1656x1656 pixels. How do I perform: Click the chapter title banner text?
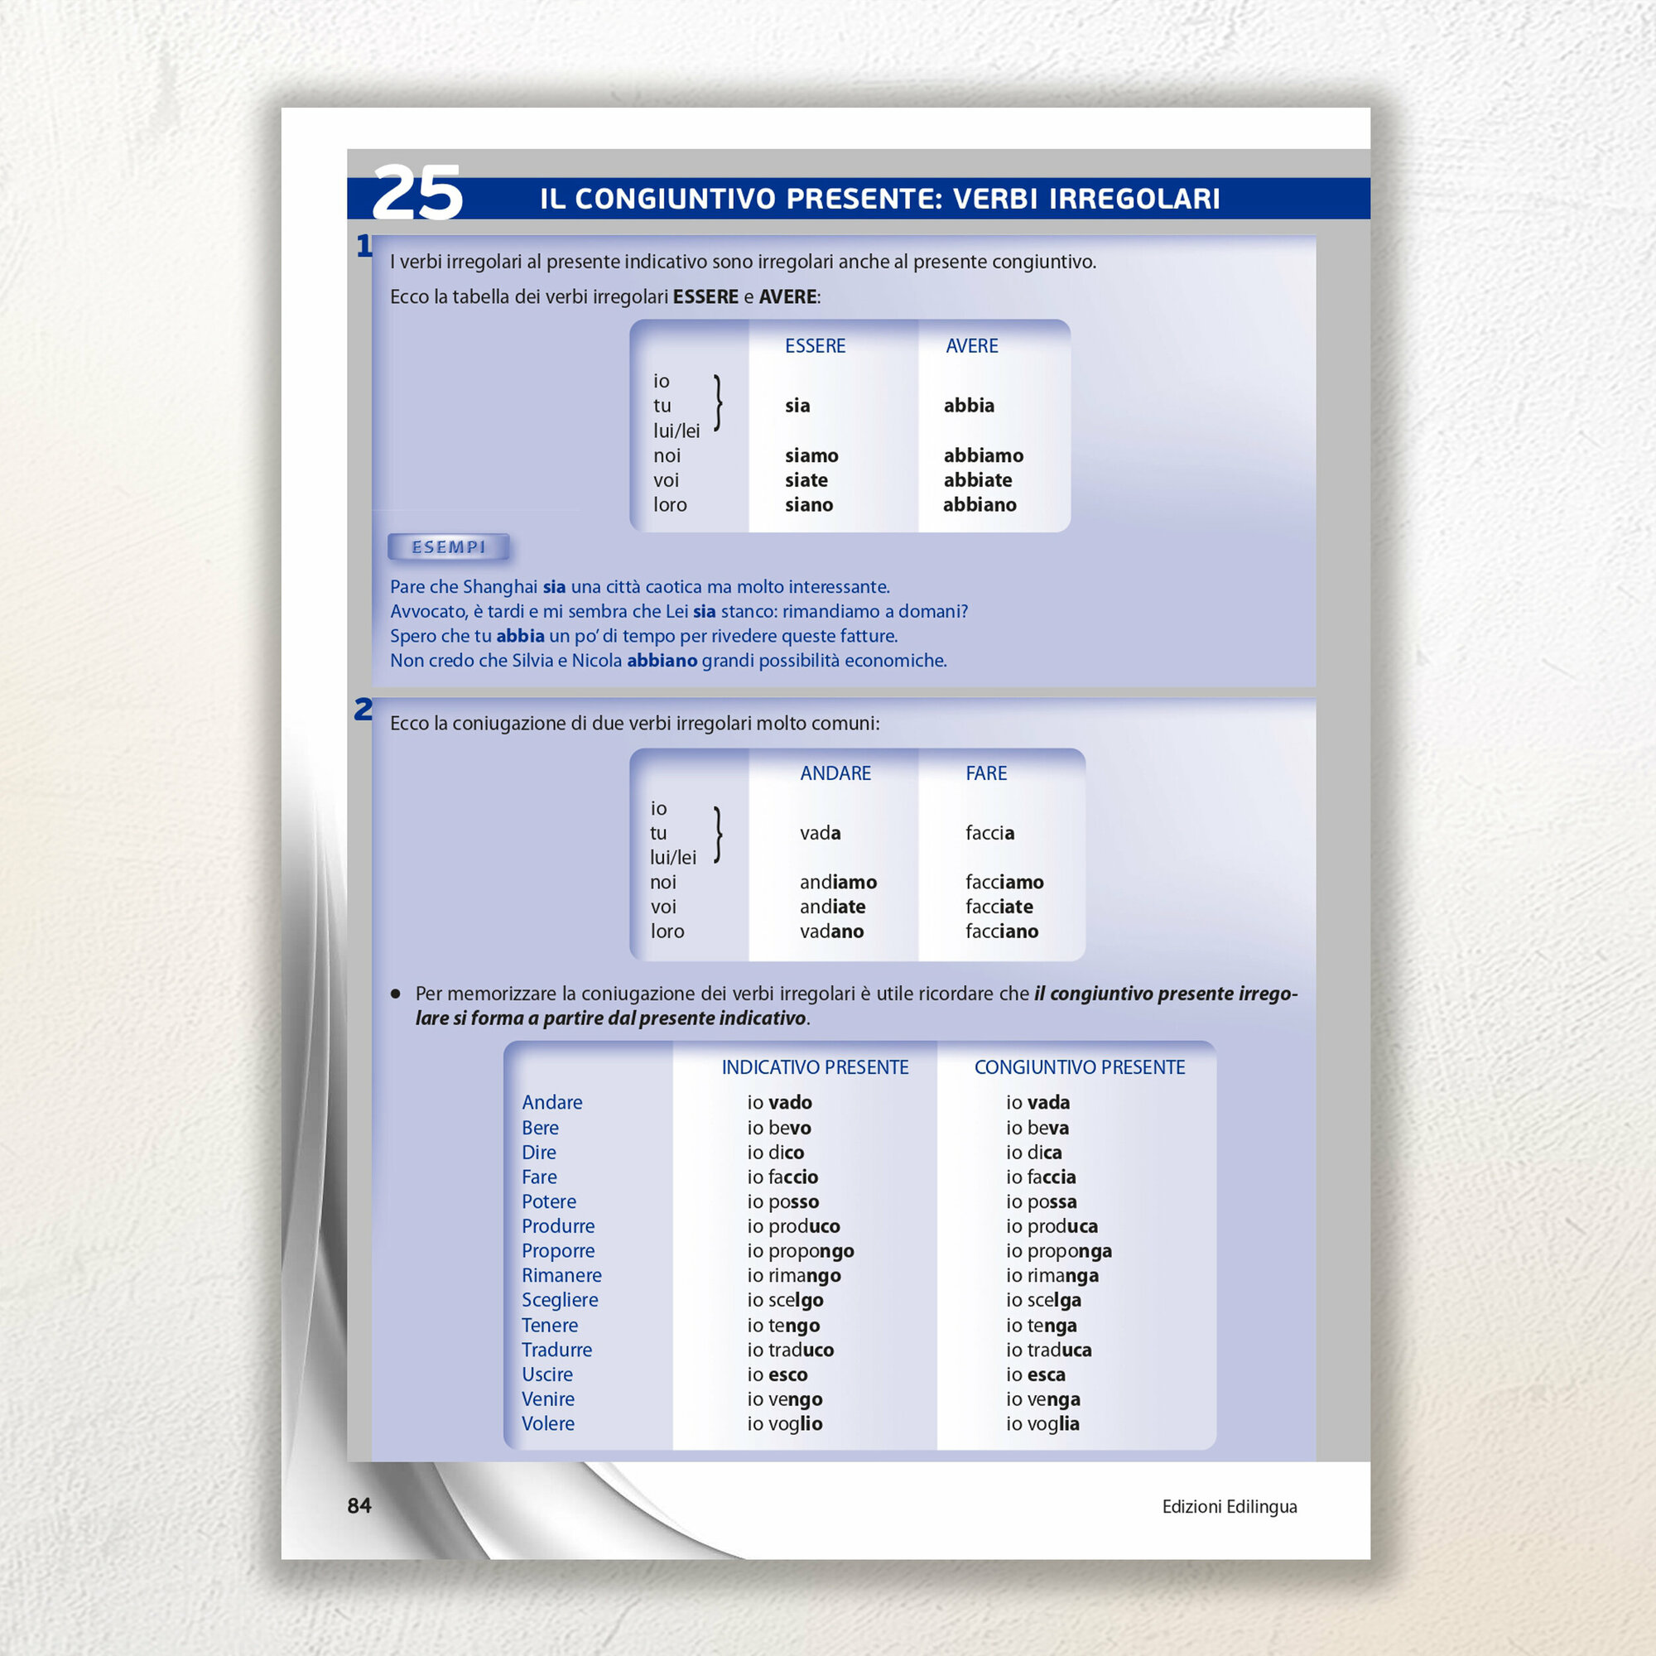pyautogui.click(x=879, y=199)
